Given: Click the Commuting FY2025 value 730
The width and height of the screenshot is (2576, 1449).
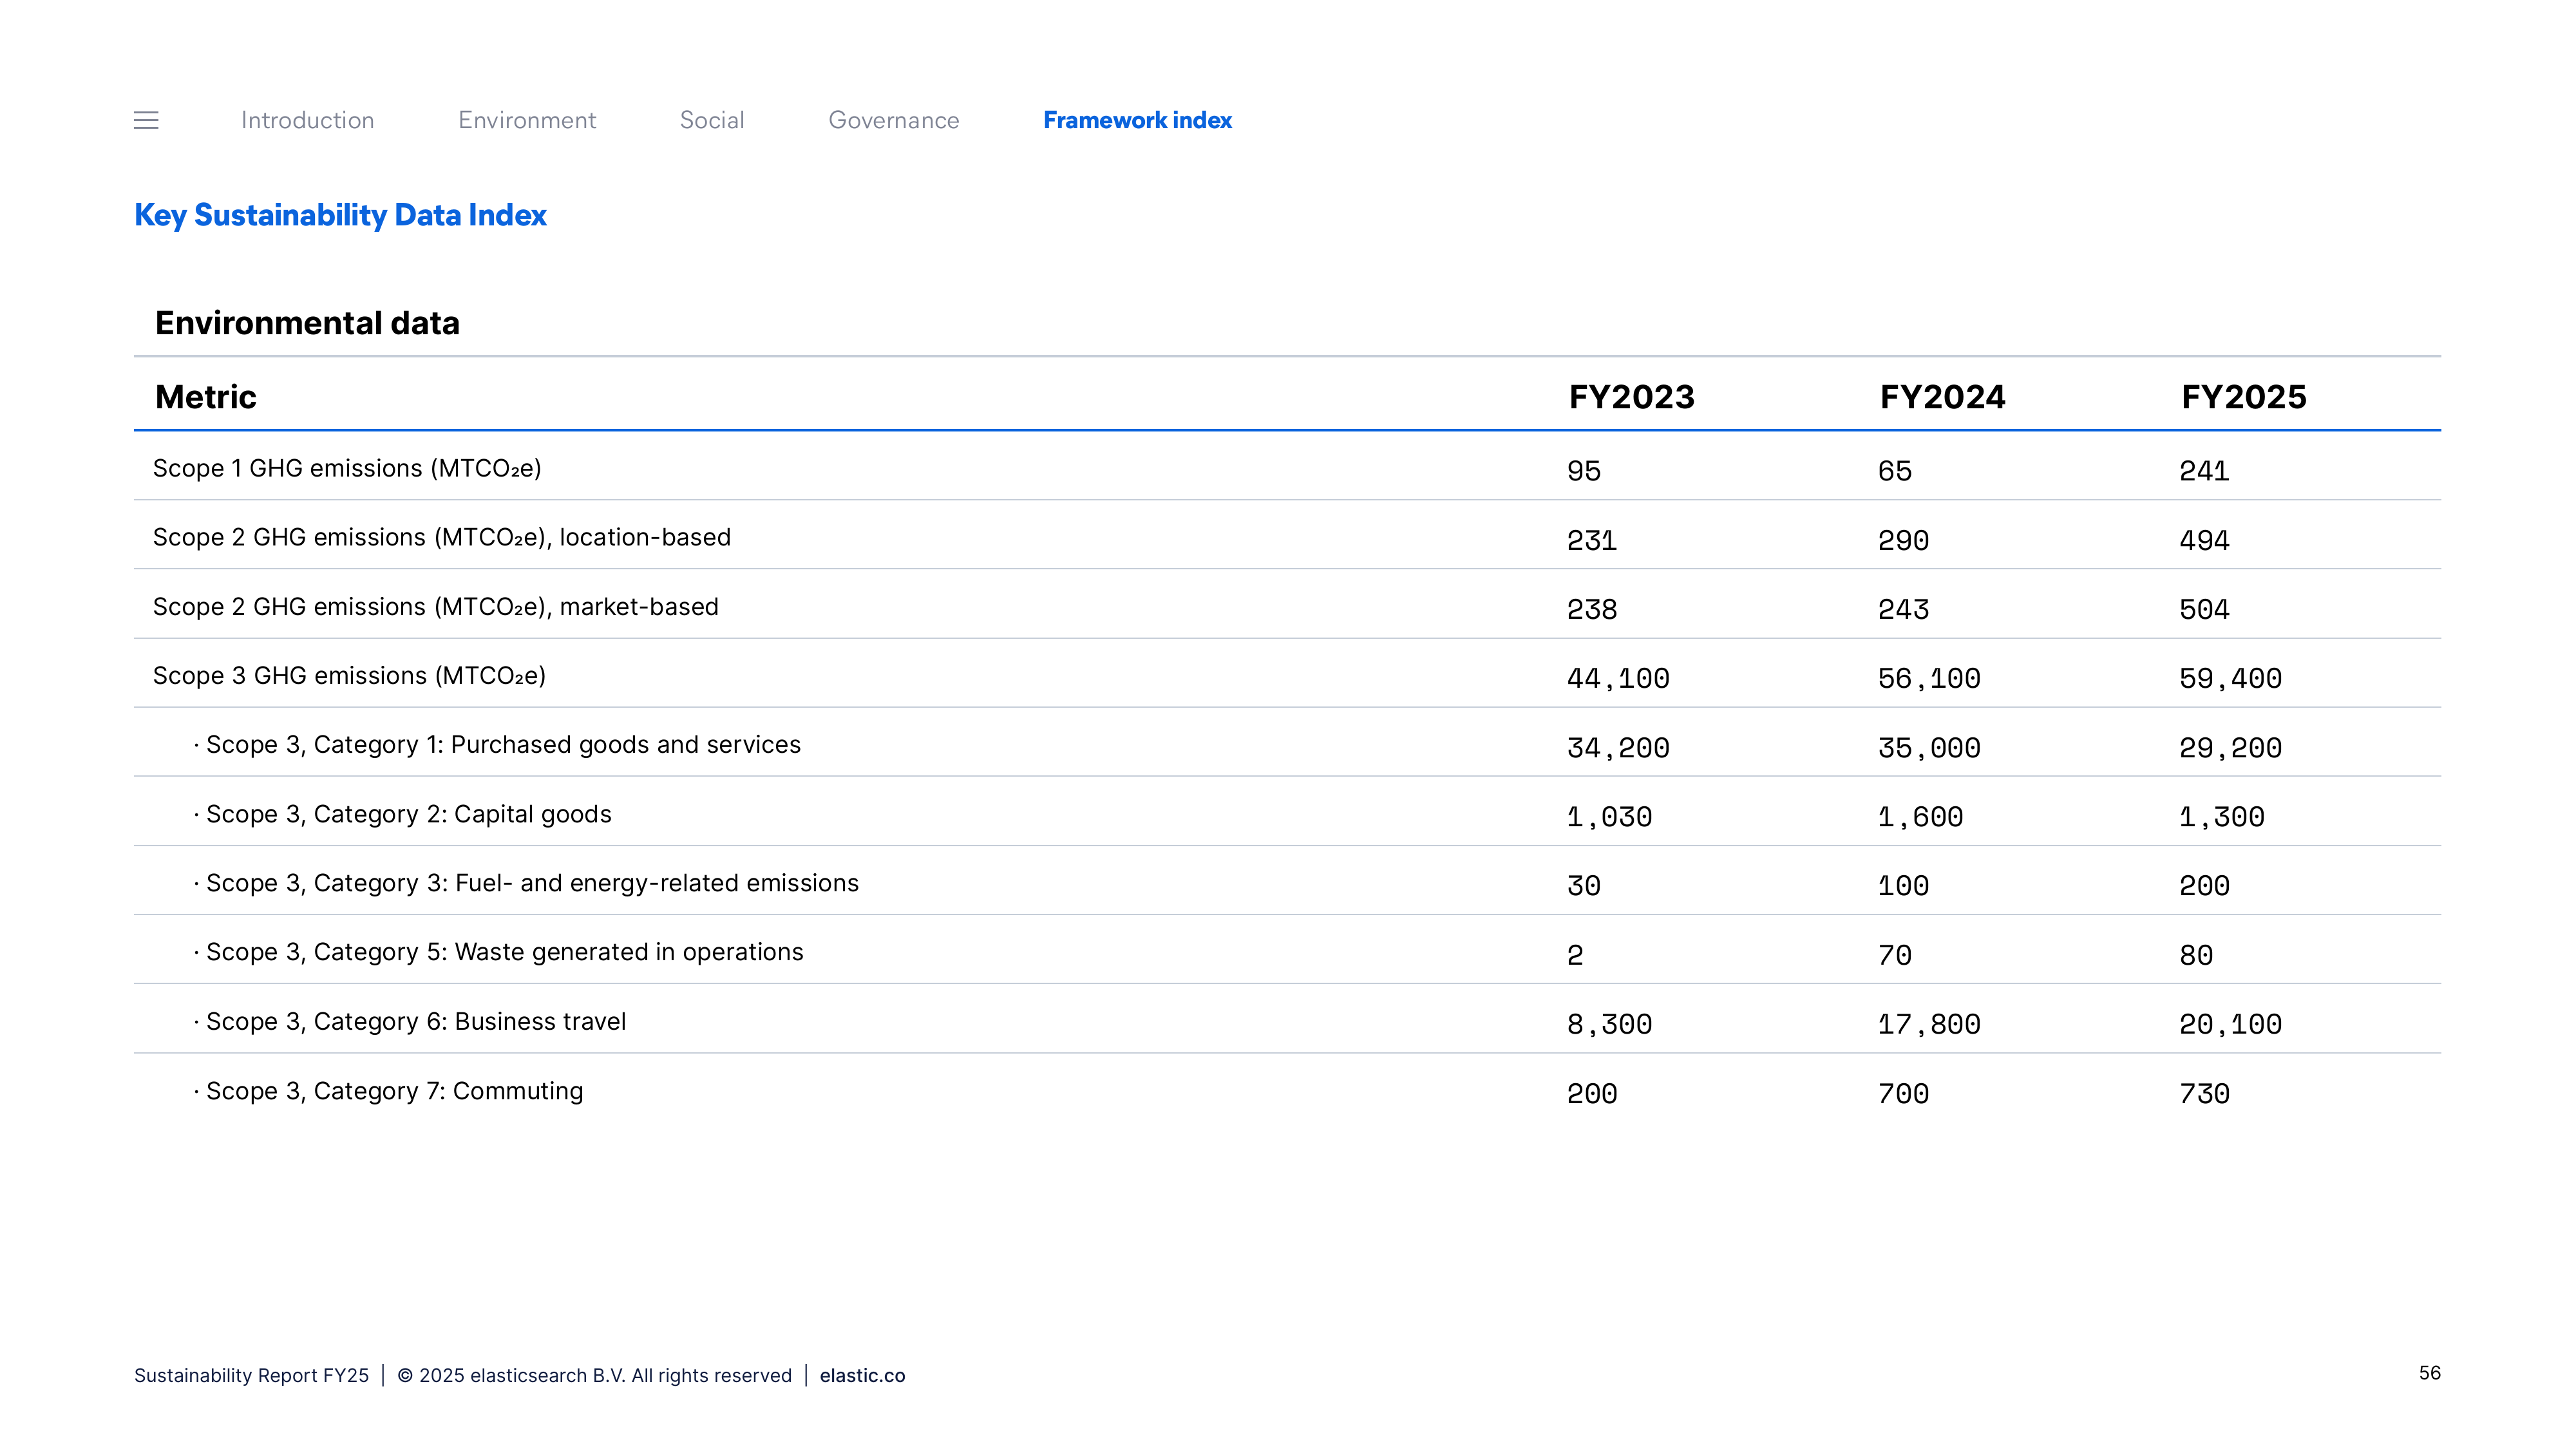Looking at the screenshot, I should [x=2204, y=1094].
